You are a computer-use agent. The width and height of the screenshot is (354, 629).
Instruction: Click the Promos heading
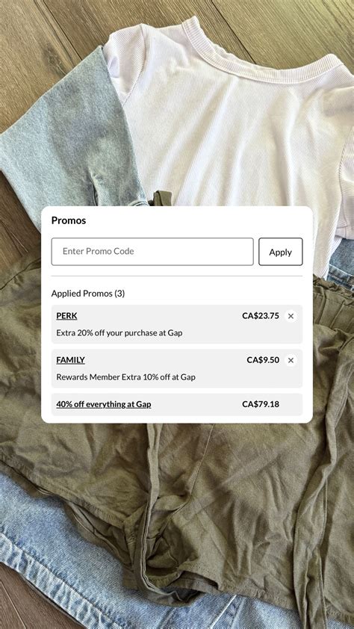tap(69, 220)
